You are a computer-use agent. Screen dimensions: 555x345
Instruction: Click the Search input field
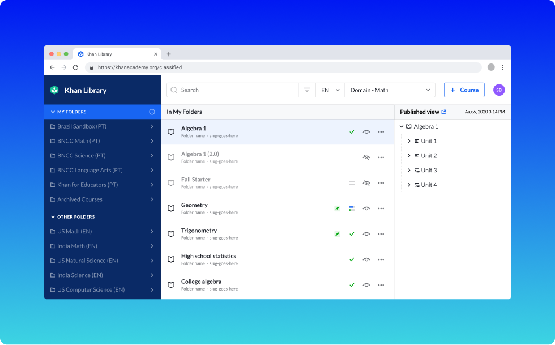pos(233,90)
